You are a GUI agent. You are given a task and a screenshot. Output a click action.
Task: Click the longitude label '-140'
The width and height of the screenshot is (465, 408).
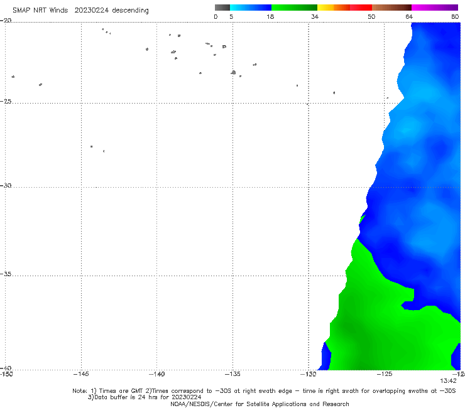(156, 374)
